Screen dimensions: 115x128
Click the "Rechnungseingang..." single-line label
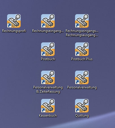[x=48, y=31]
